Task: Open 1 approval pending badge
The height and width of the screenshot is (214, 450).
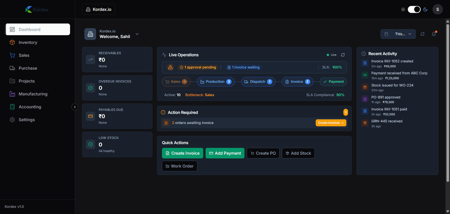Action: tap(198, 67)
